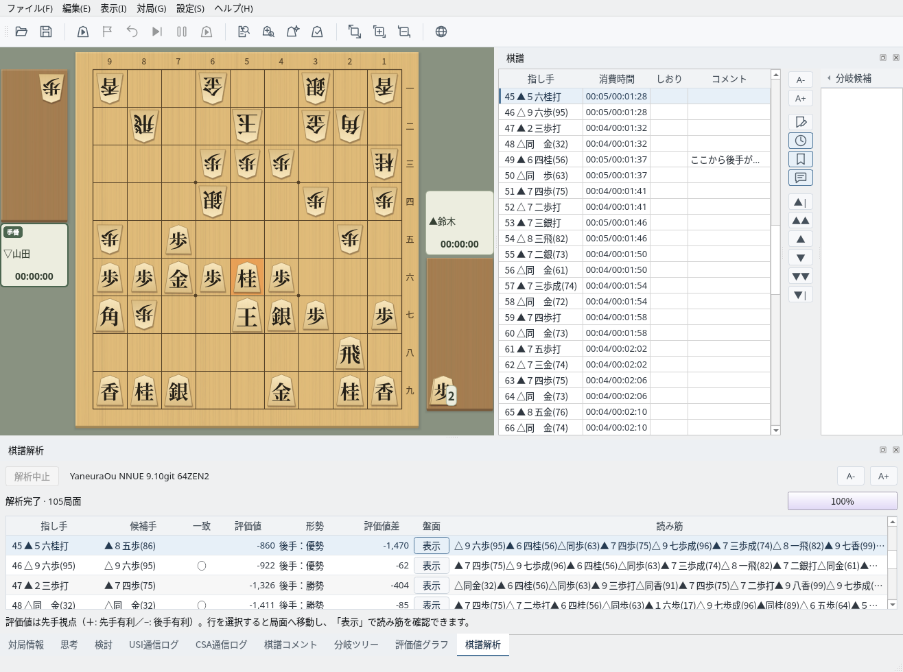Switch to the USI通信ログ tab
Viewport: 903px width, 672px height.
click(x=154, y=645)
